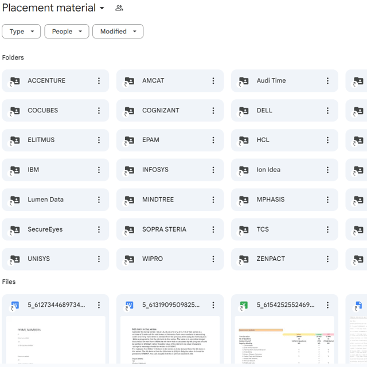Open more options for COGNIZANT folder
Viewport: 367px width, 367px height.
pos(213,111)
